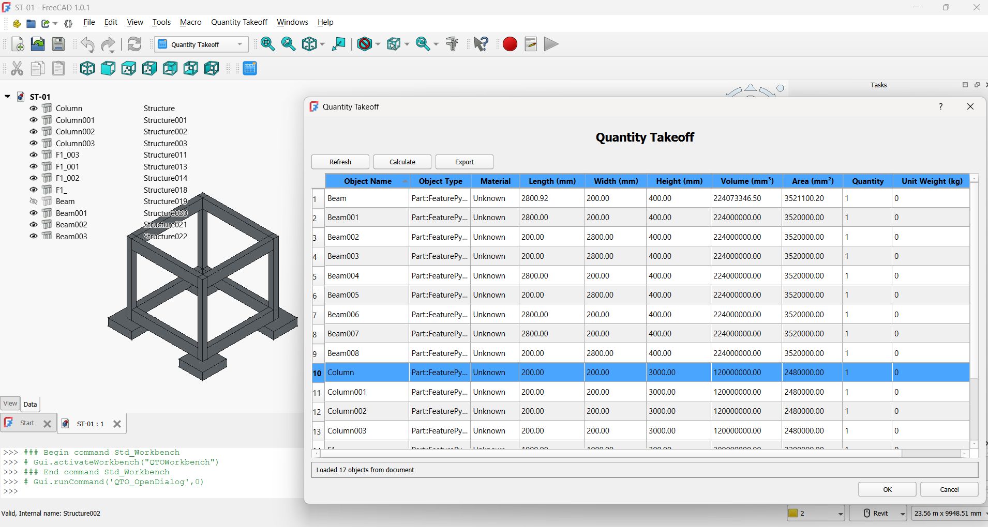Click the Cut scissors icon

[x=17, y=68]
